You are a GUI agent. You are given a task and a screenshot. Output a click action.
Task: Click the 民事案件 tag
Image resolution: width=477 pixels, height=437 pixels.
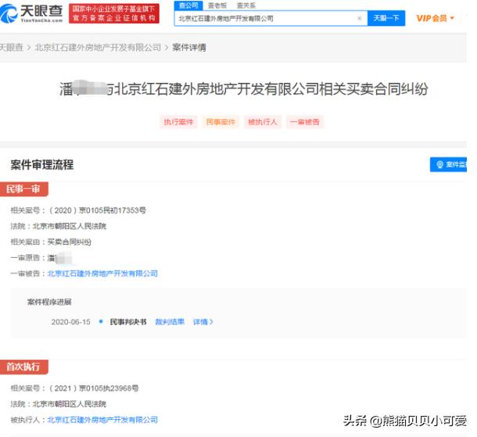221,122
